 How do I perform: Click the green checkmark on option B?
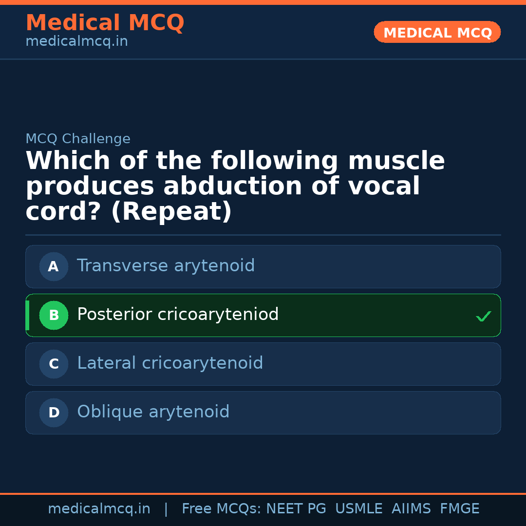pyautogui.click(x=484, y=316)
